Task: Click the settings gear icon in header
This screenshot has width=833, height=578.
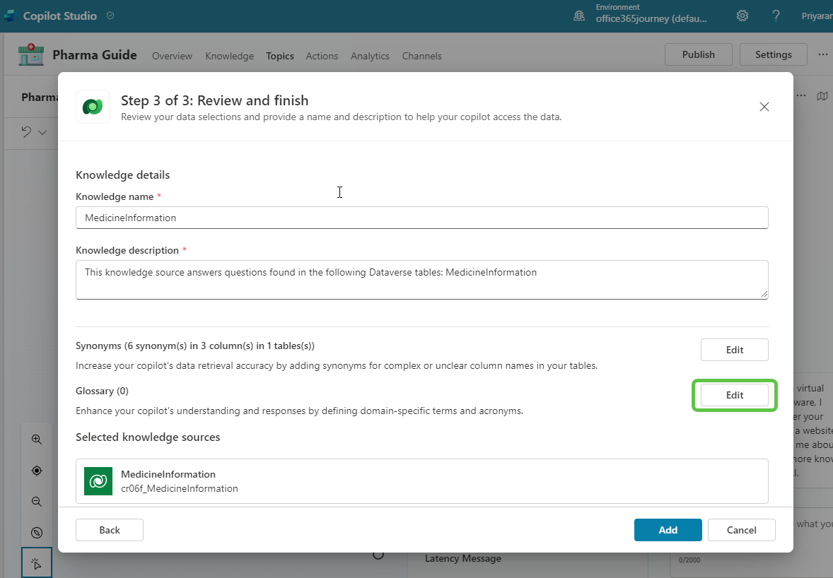Action: [x=742, y=16]
